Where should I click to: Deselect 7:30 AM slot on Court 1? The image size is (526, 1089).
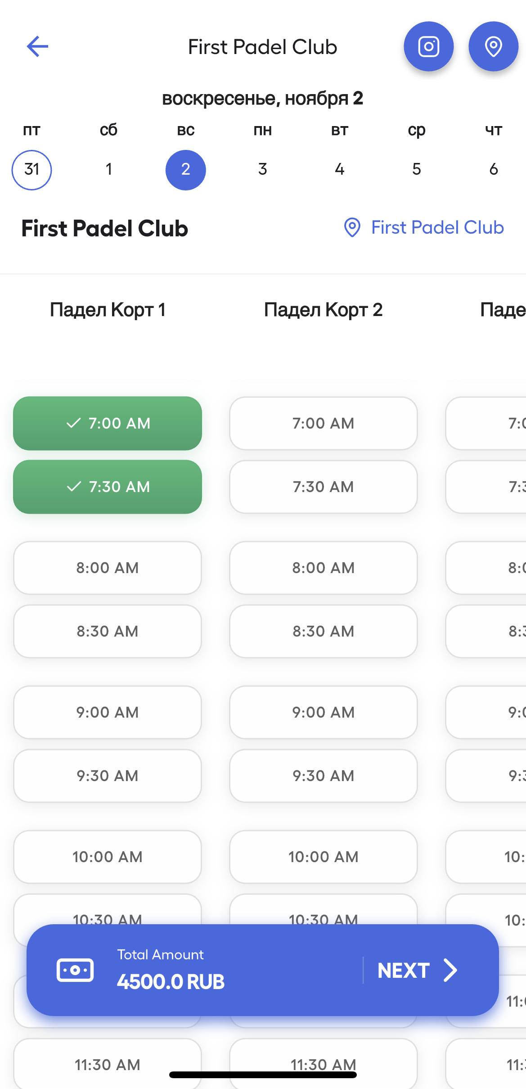pos(108,487)
